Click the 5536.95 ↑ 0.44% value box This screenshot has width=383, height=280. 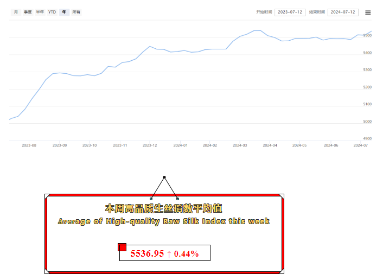click(164, 253)
